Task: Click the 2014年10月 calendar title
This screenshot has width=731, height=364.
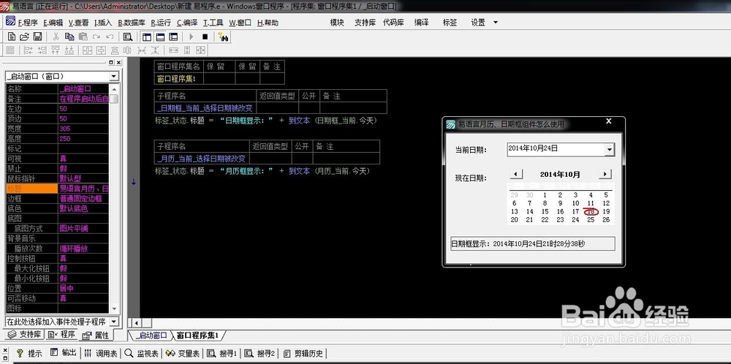Action: (x=560, y=174)
